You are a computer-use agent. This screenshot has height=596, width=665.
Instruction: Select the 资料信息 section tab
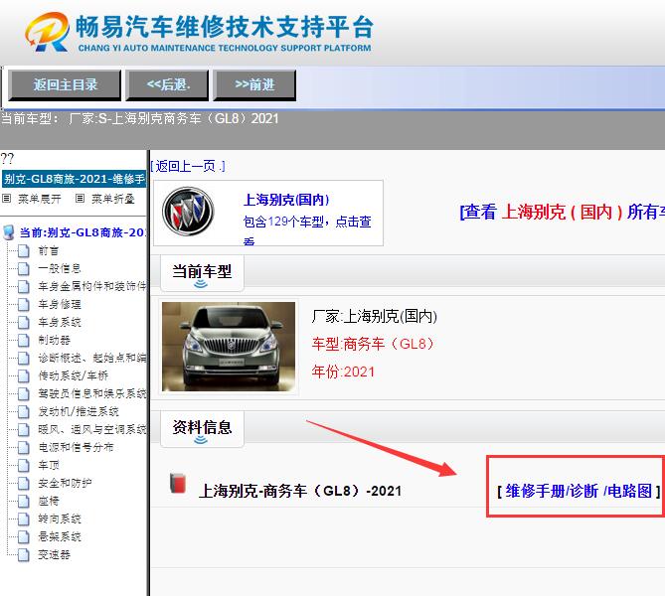click(202, 428)
